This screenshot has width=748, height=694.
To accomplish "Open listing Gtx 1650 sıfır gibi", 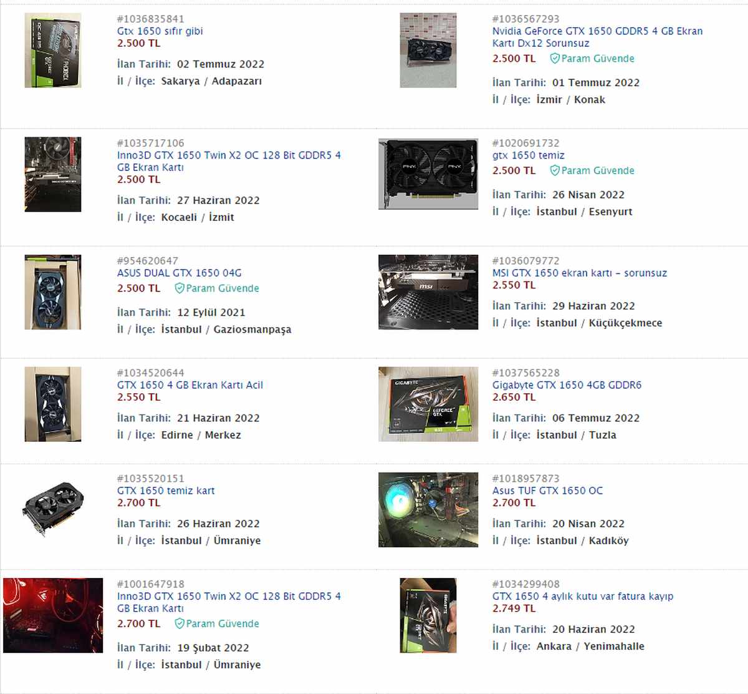I will click(x=160, y=31).
